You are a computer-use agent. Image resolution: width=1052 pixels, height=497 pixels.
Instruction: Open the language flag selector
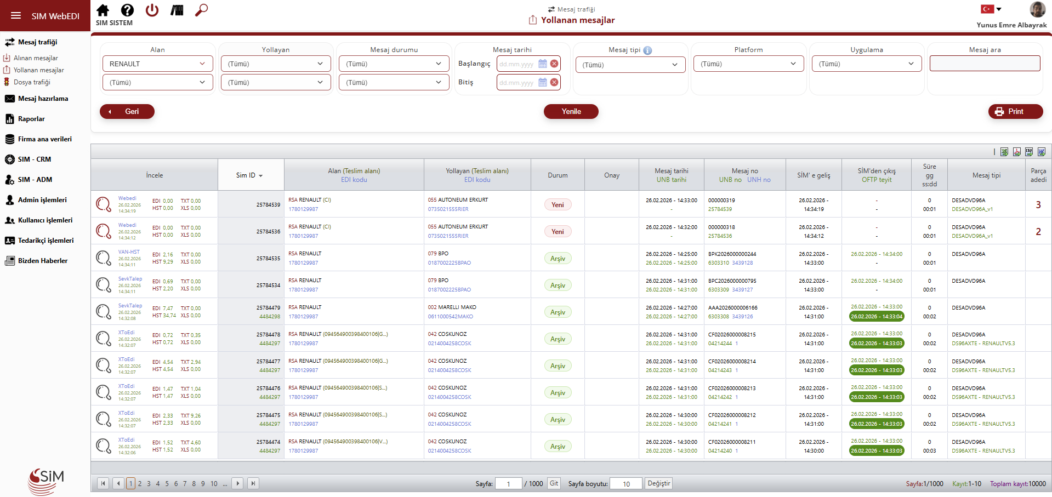[x=991, y=9]
